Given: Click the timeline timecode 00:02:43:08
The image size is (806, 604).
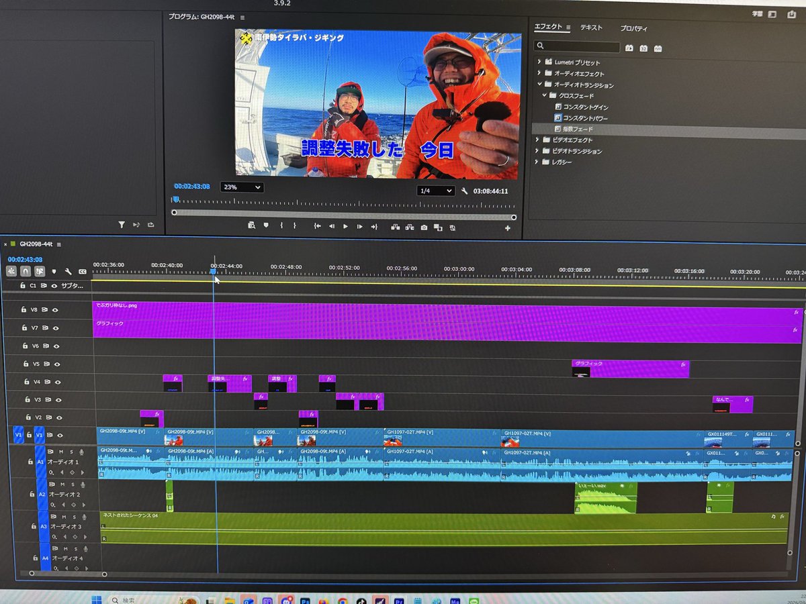Looking at the screenshot, I should (x=25, y=259).
